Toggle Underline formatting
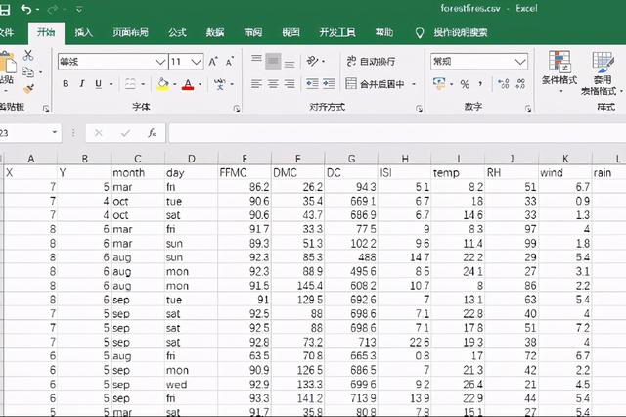Image resolution: width=626 pixels, height=417 pixels. tap(98, 84)
